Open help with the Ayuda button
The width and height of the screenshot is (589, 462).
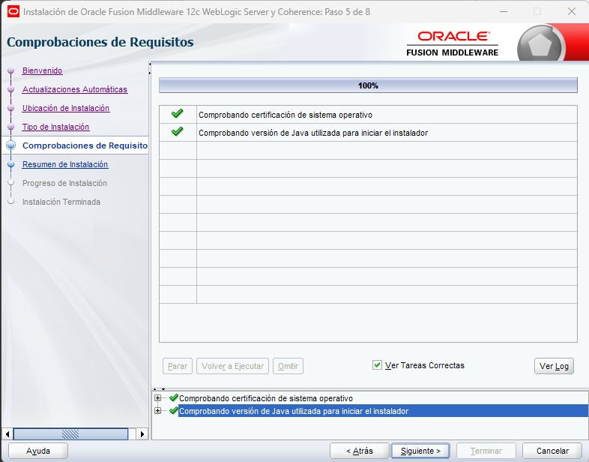coord(38,451)
